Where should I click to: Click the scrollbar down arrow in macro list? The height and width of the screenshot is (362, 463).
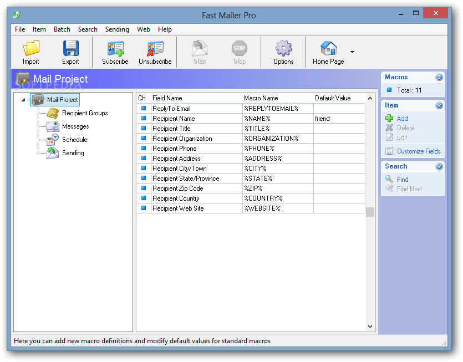tap(370, 327)
